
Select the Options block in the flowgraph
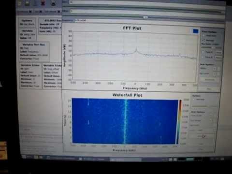tap(27, 23)
